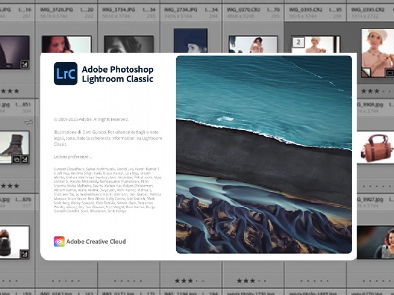Click the 'Adobe Creative Cloud' label
The width and height of the screenshot is (394, 295).
point(96,242)
